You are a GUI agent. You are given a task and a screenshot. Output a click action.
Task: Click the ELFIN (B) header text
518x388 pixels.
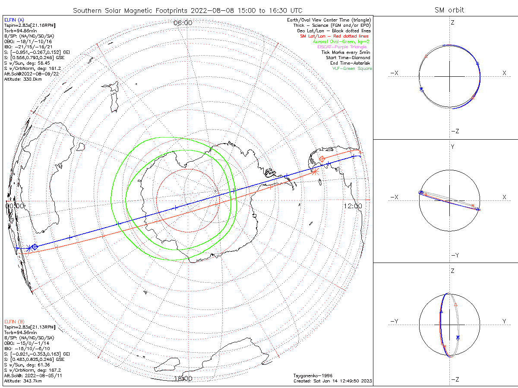point(14,322)
